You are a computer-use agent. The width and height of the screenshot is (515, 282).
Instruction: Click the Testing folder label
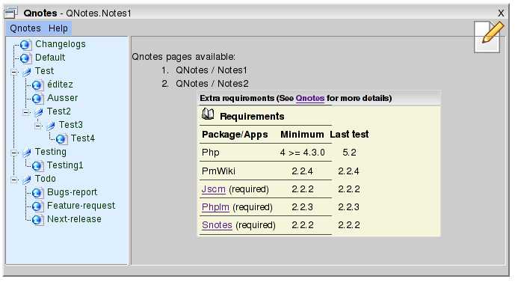[x=51, y=152]
